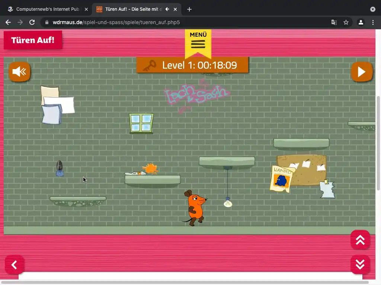The image size is (381, 285).
Task: Open a new browser tab
Action: point(189,9)
